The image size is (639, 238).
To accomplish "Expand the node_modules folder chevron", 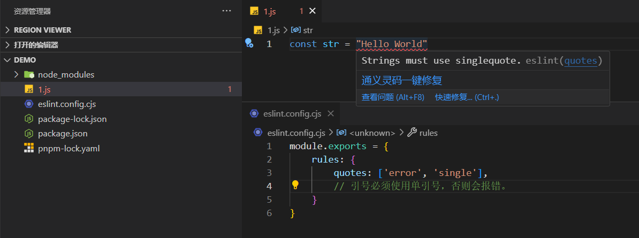I will [16, 74].
